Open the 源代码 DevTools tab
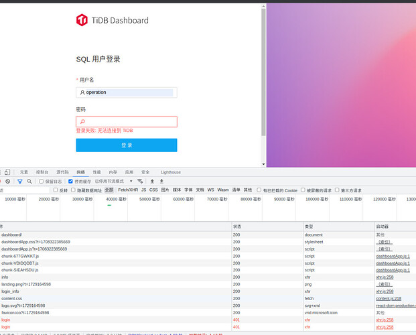This screenshot has width=416, height=335. coord(62,172)
